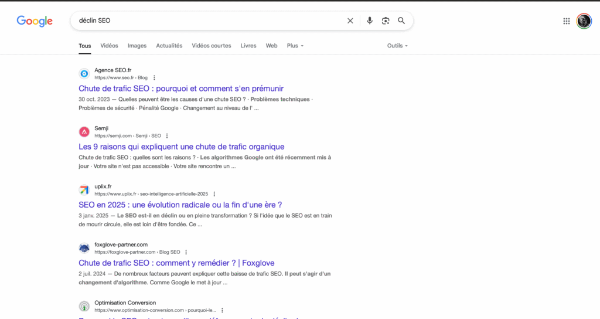Switch to the Actualités tab
This screenshot has height=319, width=600.
(x=169, y=46)
